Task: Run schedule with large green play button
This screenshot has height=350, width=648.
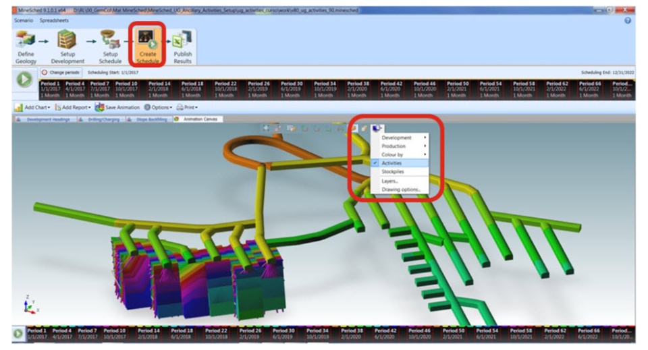Action: click(24, 80)
